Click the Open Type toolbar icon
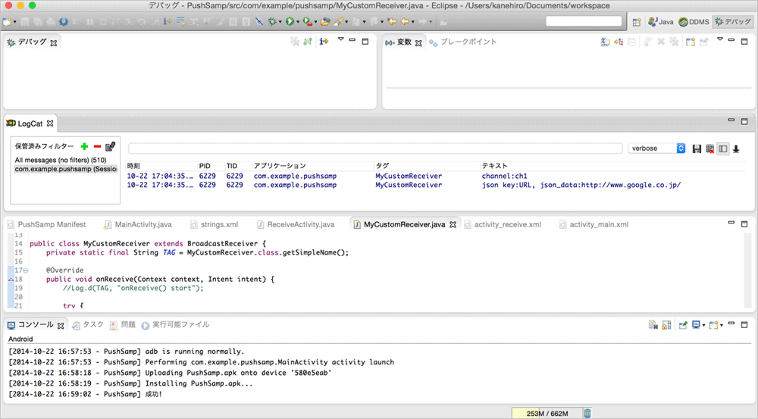Screen dimensions: 758x419 tap(325, 22)
